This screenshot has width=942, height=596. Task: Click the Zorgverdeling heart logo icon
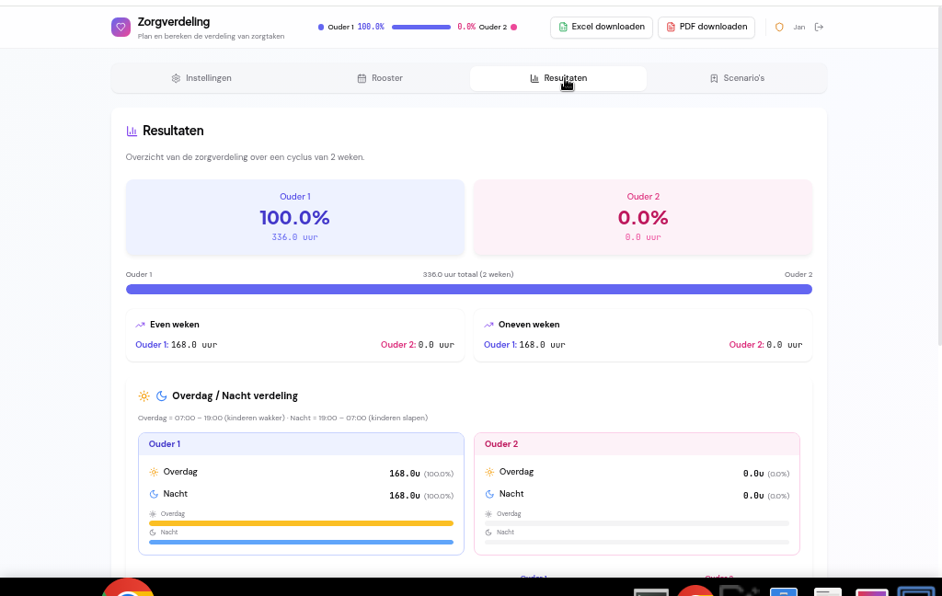click(x=121, y=28)
